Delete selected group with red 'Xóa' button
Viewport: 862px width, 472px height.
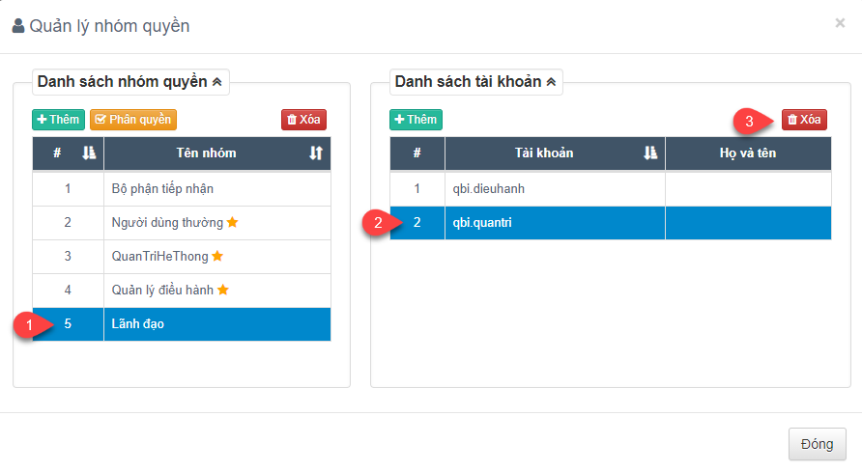[x=303, y=120]
